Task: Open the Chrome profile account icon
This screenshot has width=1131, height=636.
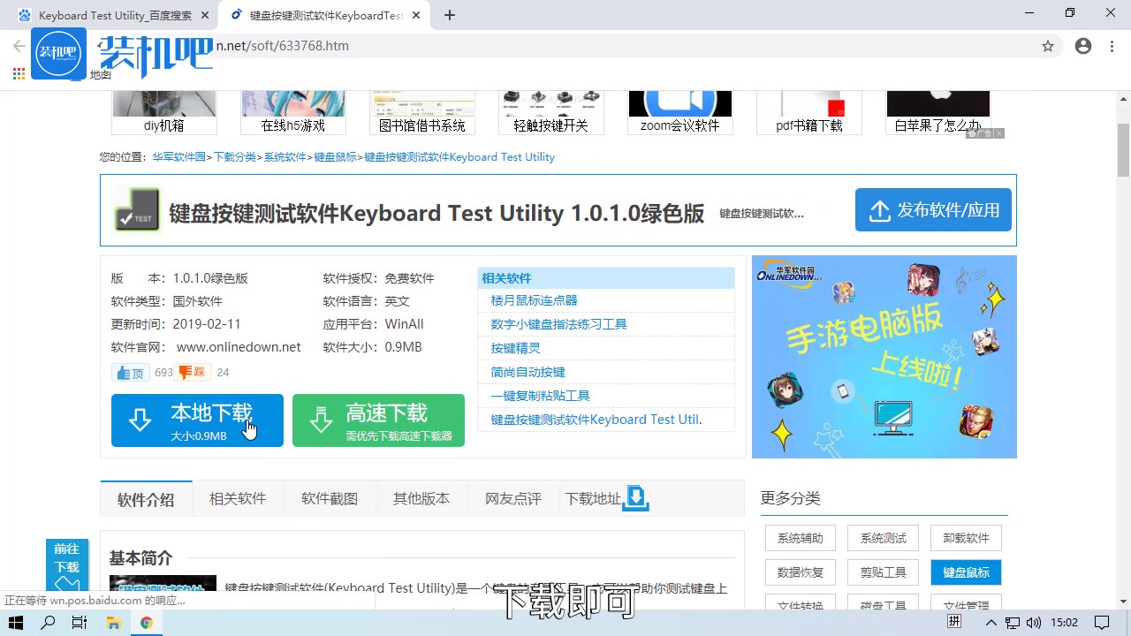Action: (x=1083, y=46)
